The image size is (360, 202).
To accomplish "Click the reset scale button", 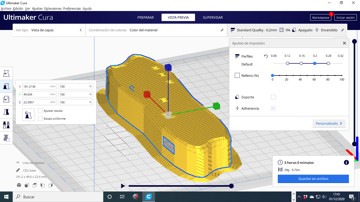I will tap(28, 115).
